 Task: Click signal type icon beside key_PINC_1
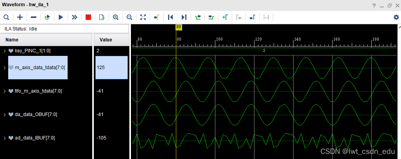coord(11,51)
